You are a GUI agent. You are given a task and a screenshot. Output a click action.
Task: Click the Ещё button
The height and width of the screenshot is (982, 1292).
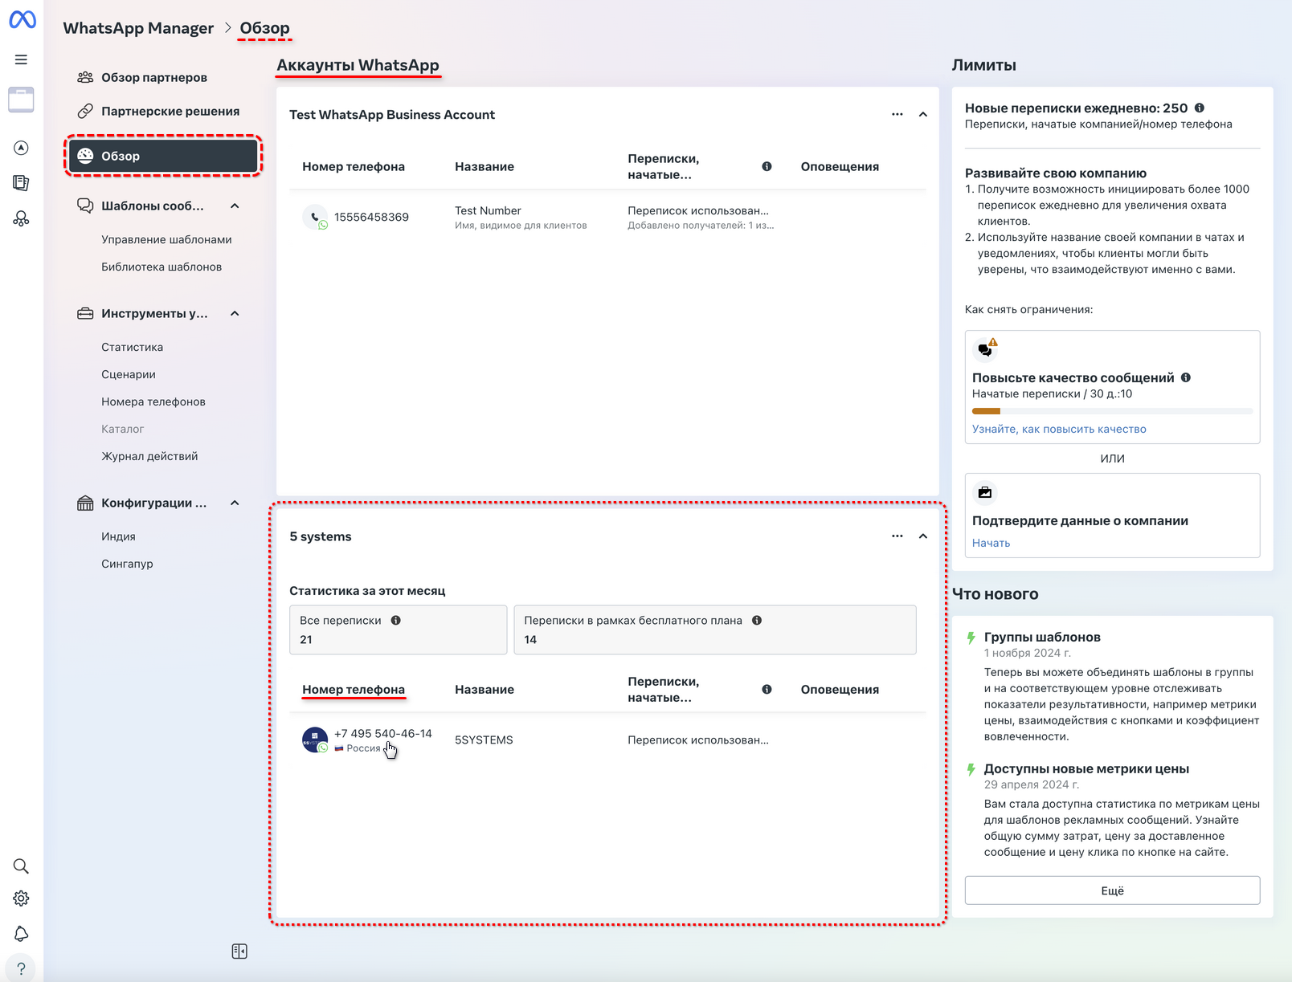coord(1112,890)
